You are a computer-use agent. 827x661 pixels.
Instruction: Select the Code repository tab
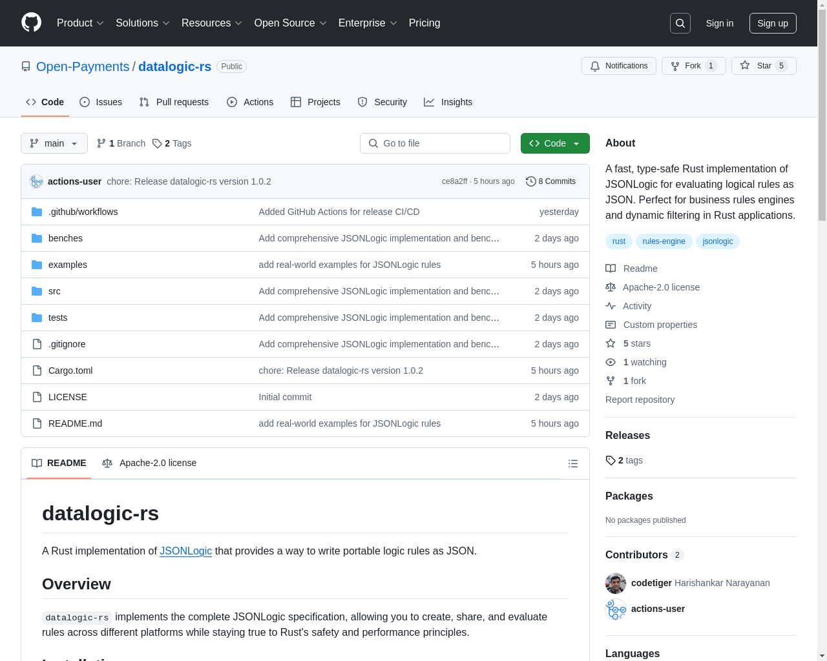click(45, 102)
